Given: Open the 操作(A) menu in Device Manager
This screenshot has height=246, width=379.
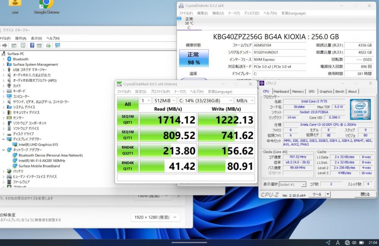Looking at the screenshot, I should 20,38.
